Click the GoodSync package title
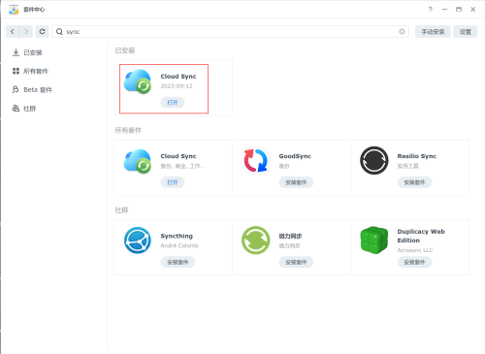This screenshot has width=485, height=354. click(295, 156)
